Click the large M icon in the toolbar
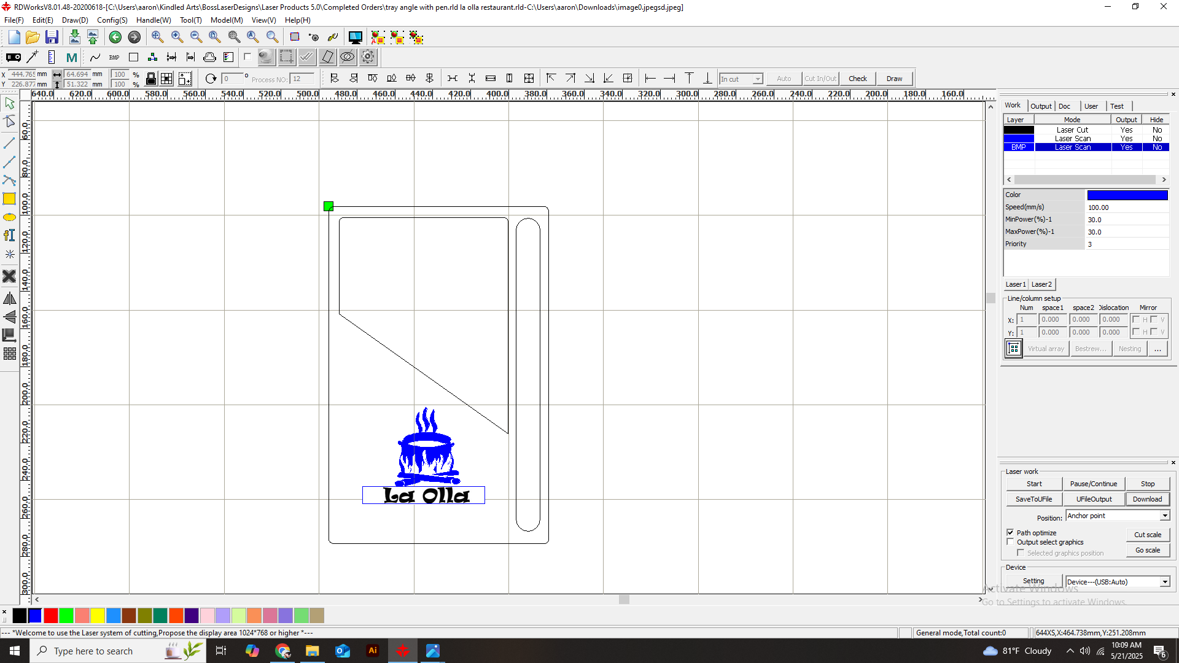The image size is (1179, 663). pos(71,57)
